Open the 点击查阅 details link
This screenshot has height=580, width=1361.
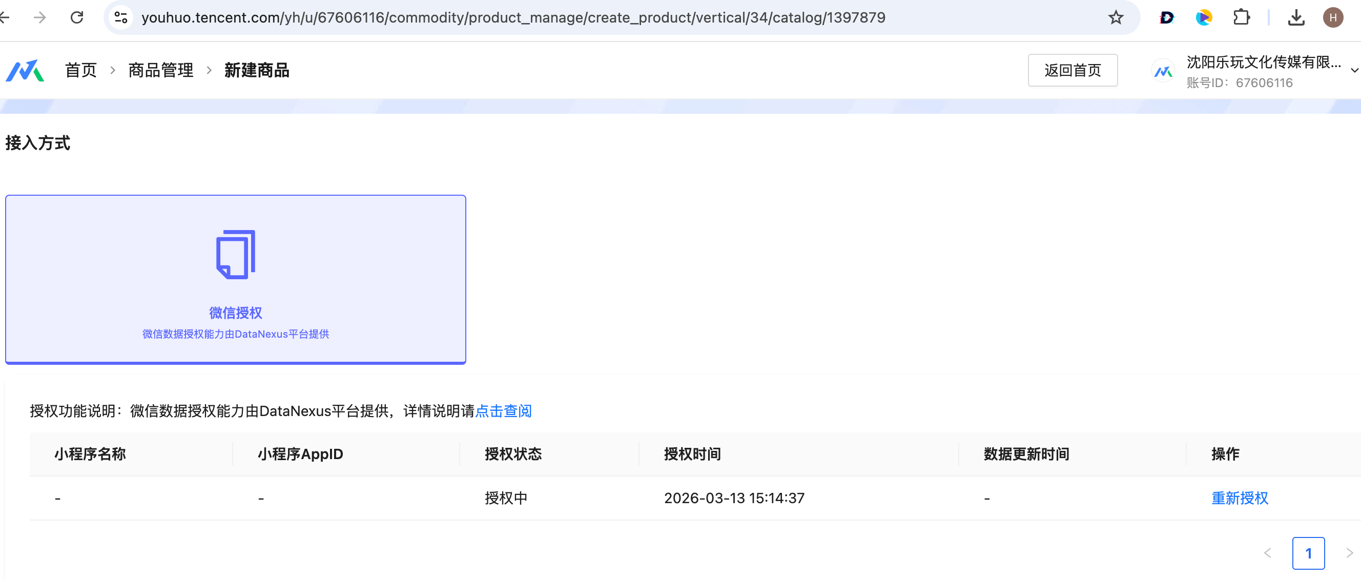[x=503, y=410]
